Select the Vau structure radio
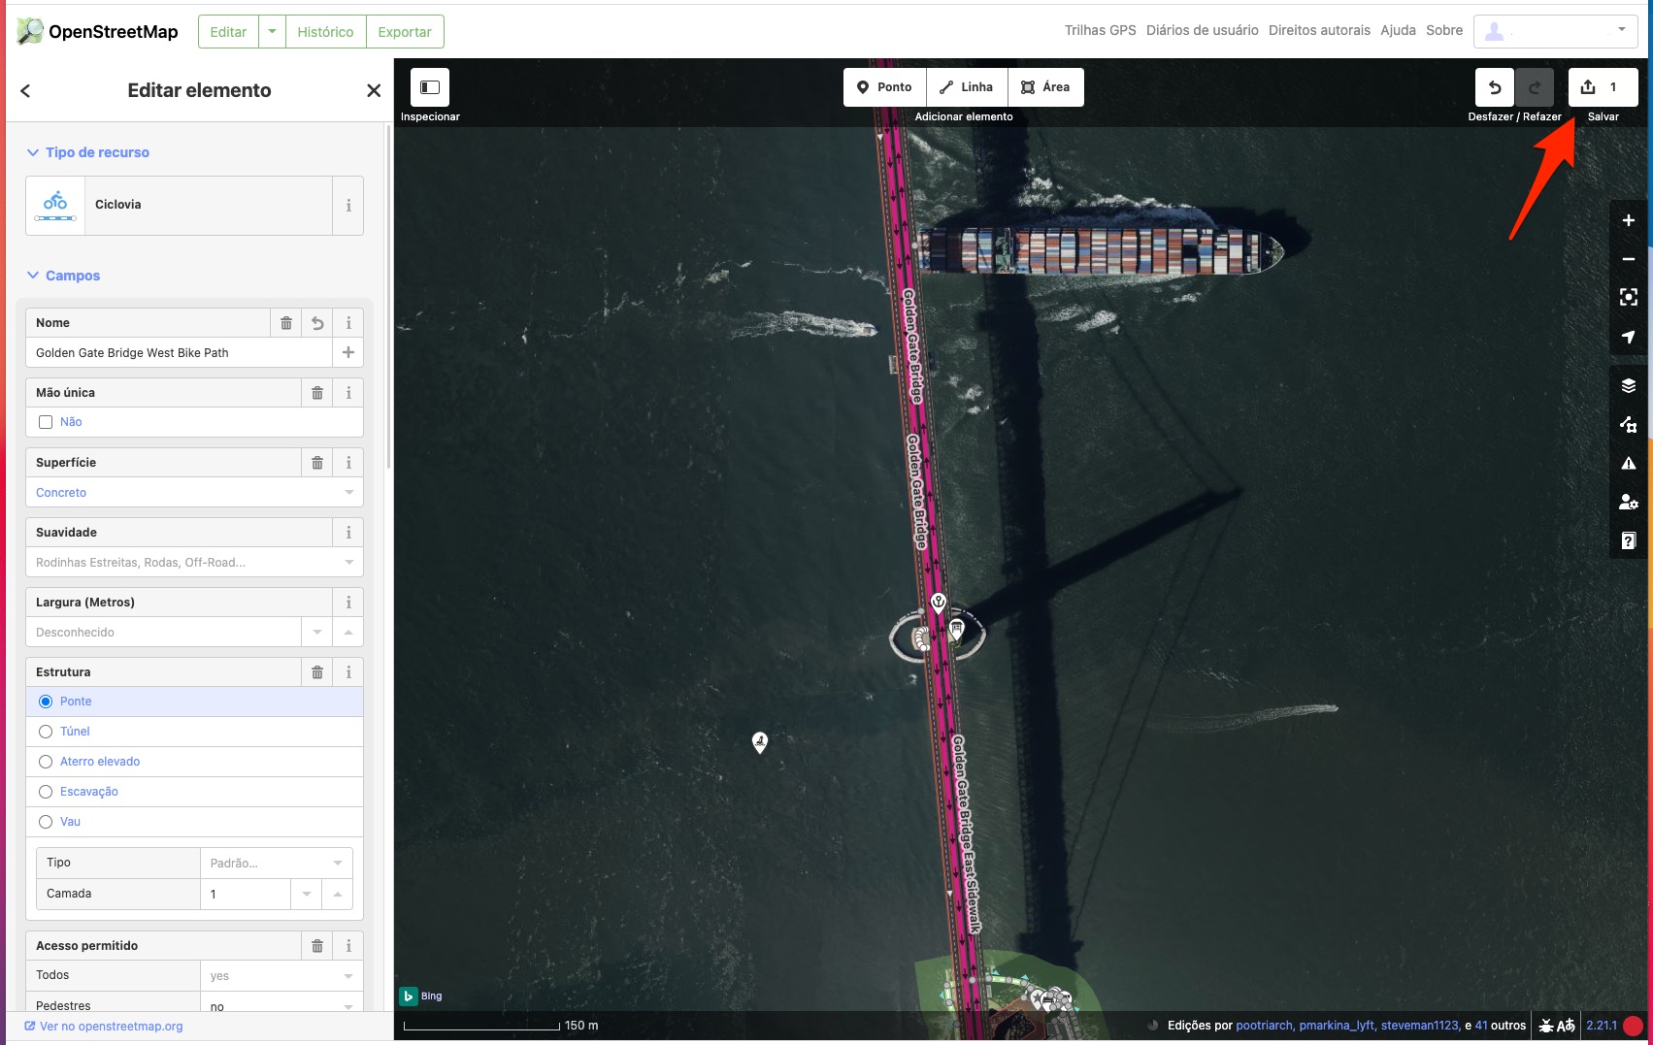 tap(46, 822)
